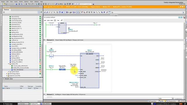Viewport: 187px width, 105px height.
Task: Open the Help menu
Action: coord(41,2)
